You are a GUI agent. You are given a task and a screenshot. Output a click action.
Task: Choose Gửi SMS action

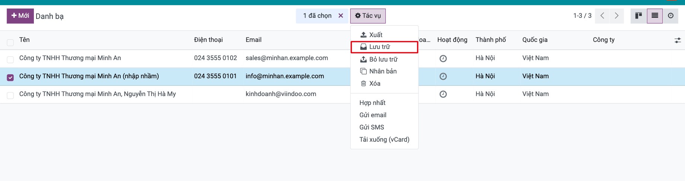coord(385,127)
